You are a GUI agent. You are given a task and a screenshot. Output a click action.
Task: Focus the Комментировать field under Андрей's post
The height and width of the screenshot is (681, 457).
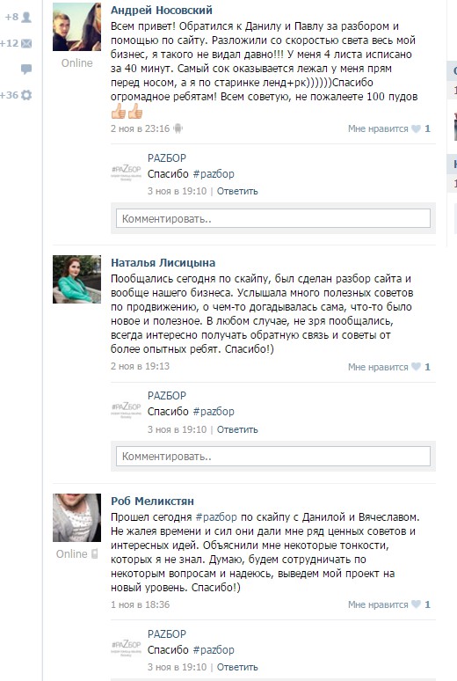click(273, 218)
